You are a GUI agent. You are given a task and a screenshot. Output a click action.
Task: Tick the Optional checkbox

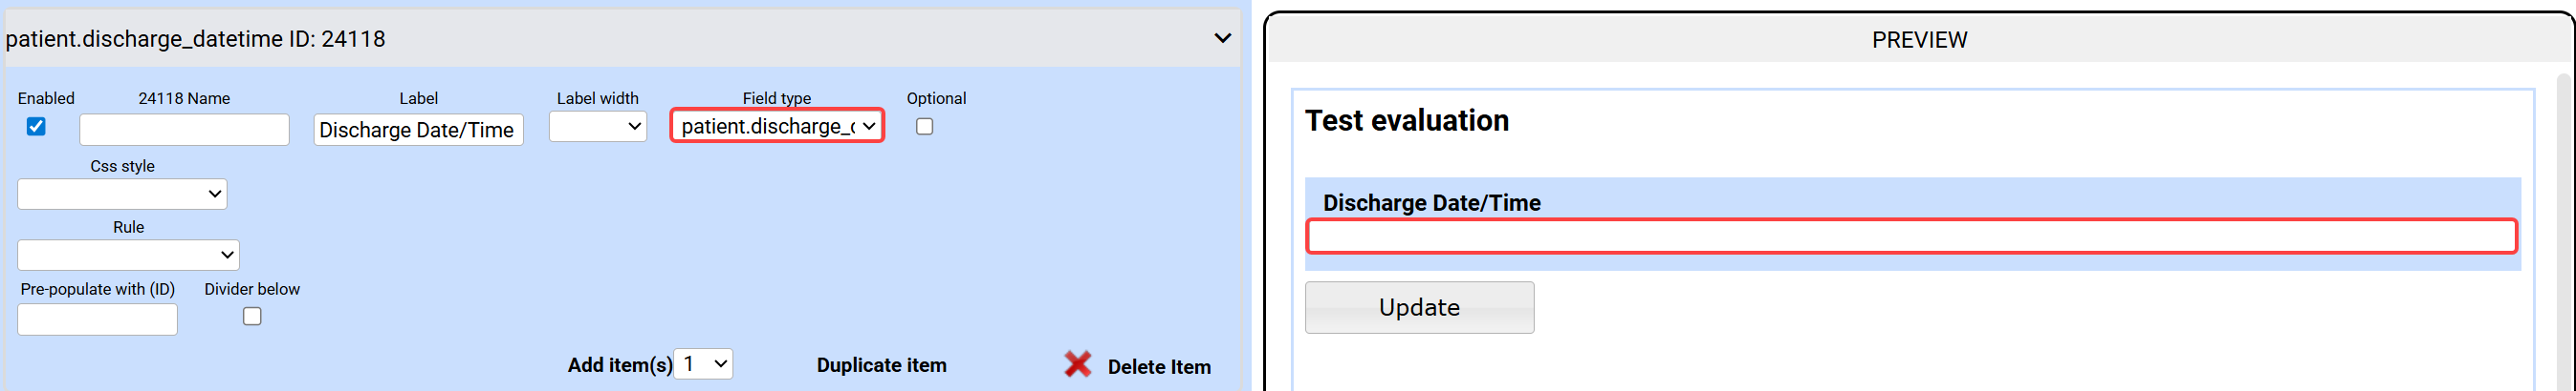924,127
